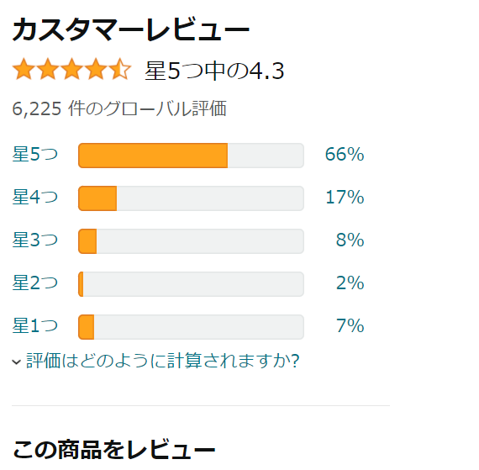Select the 星4つ rating label
Image resolution: width=479 pixels, height=470 pixels.
(35, 197)
